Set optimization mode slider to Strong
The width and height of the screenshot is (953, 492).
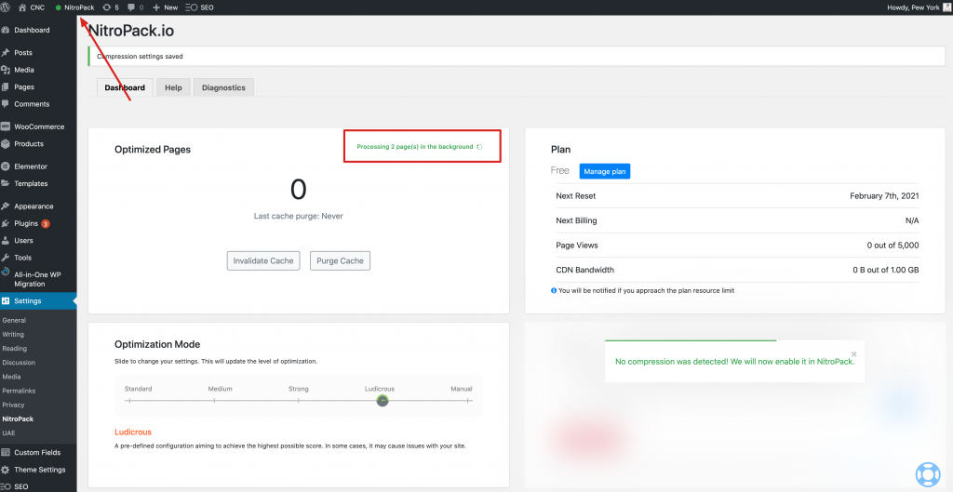click(299, 401)
